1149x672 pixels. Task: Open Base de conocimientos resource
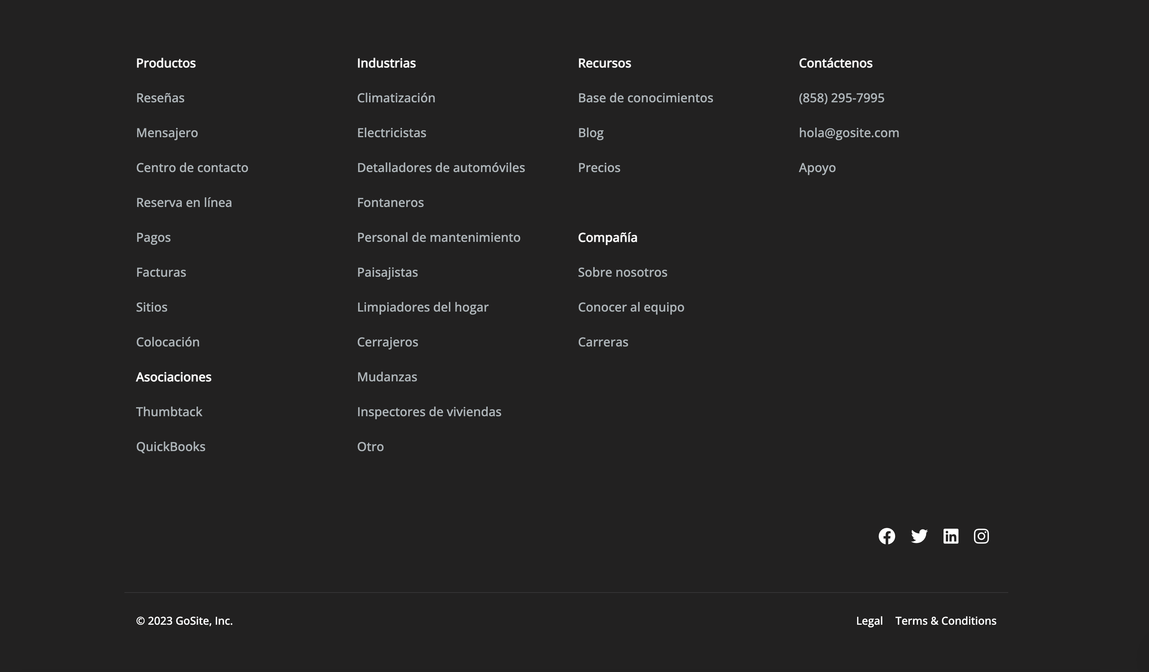(x=645, y=98)
